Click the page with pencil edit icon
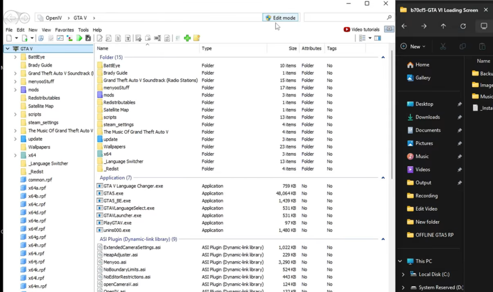The width and height of the screenshot is (493, 292). pyautogui.click(x=100, y=38)
